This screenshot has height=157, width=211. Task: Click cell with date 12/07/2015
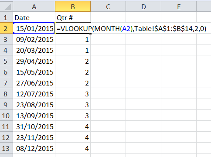[x=34, y=94]
